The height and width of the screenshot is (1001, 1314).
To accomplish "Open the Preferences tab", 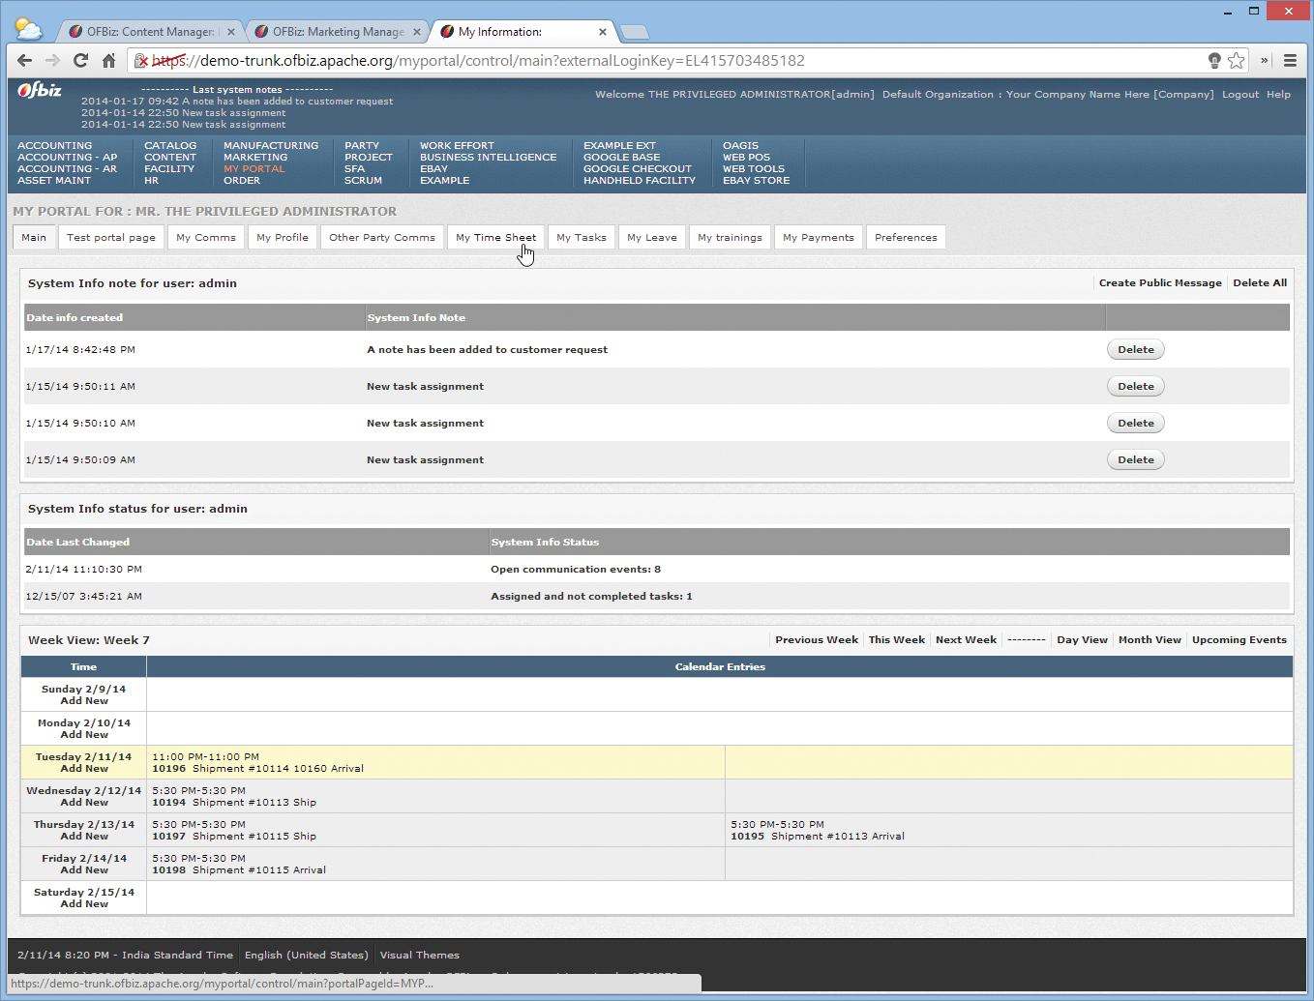I will (906, 237).
